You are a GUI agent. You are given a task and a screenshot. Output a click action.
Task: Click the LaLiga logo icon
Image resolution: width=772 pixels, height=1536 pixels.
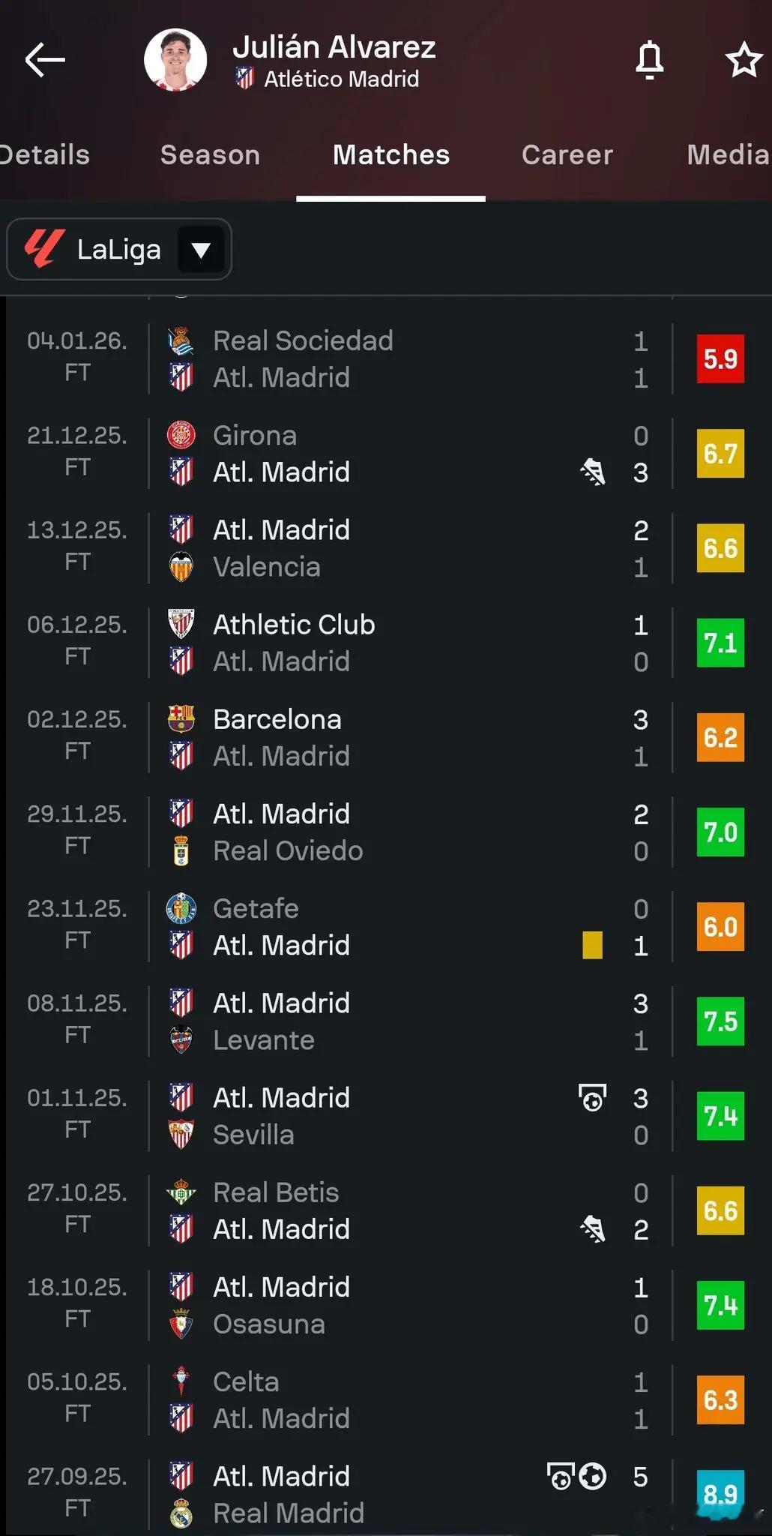tap(44, 249)
